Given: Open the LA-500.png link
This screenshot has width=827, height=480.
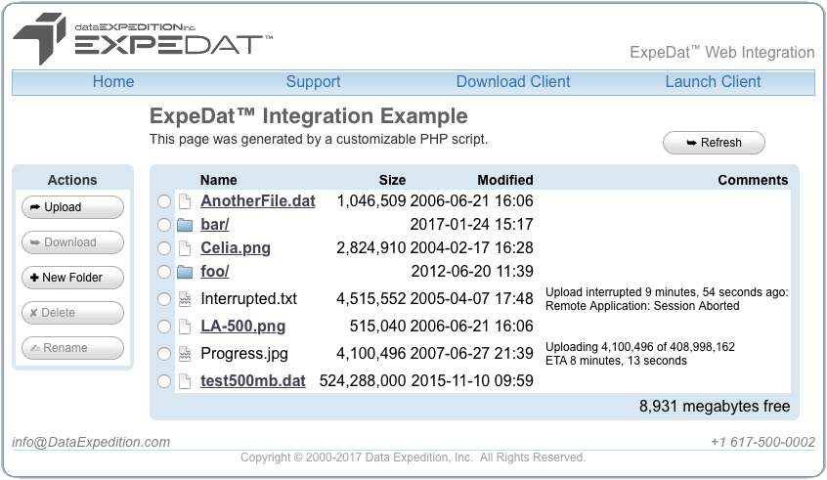Looking at the screenshot, I should [x=242, y=326].
